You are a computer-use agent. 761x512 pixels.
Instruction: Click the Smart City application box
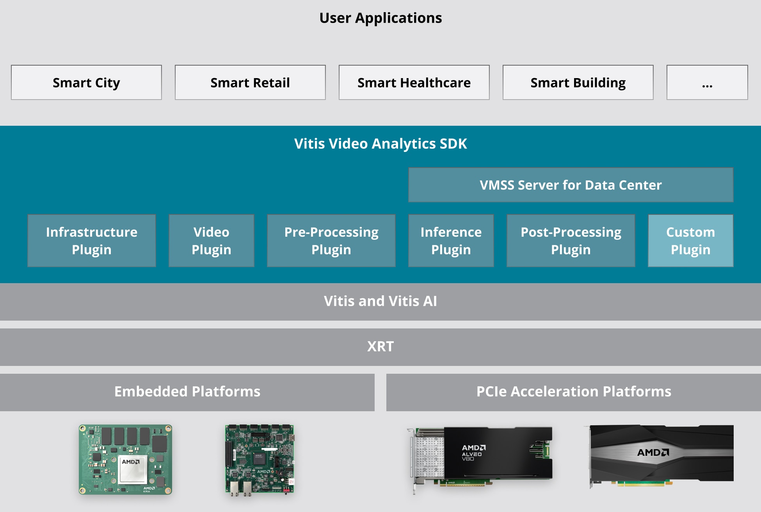(x=86, y=82)
